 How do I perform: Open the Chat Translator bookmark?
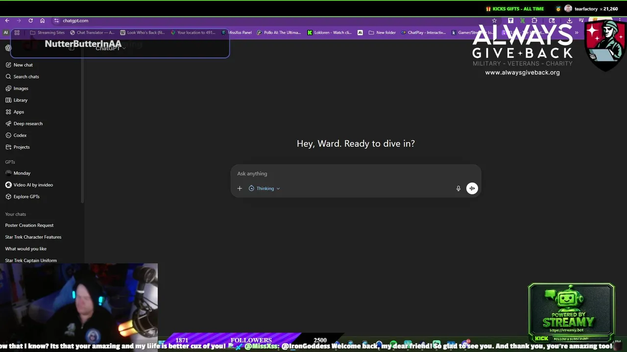(x=92, y=33)
